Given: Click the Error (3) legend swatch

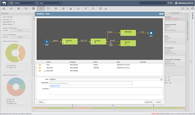Looking at the screenshot, I should 7,100.
